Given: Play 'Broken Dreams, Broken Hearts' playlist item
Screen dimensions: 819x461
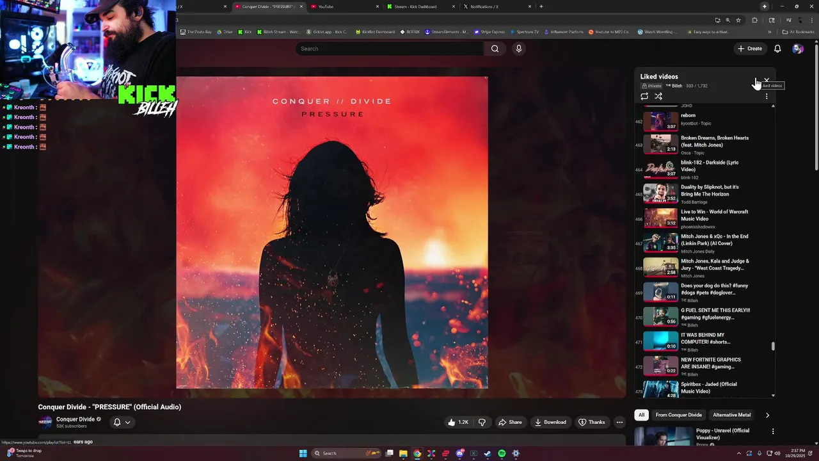Looking at the screenshot, I should coord(702,145).
